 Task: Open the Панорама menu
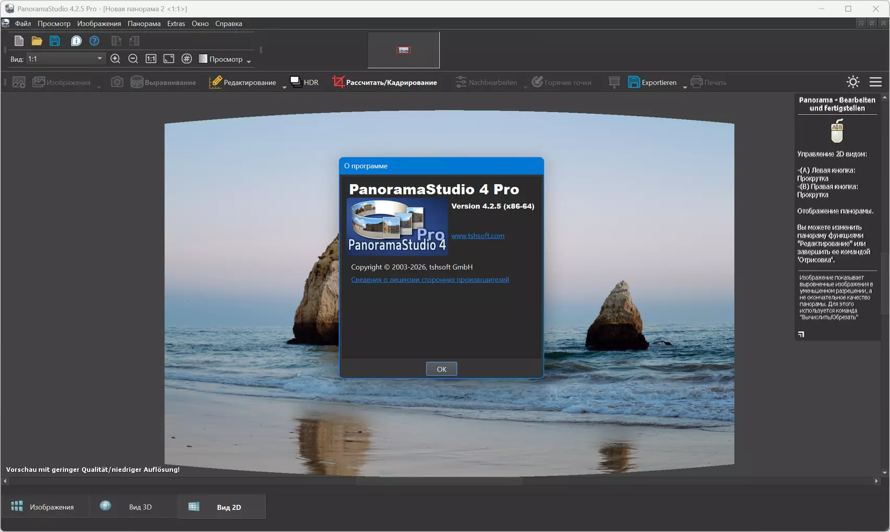(x=144, y=23)
